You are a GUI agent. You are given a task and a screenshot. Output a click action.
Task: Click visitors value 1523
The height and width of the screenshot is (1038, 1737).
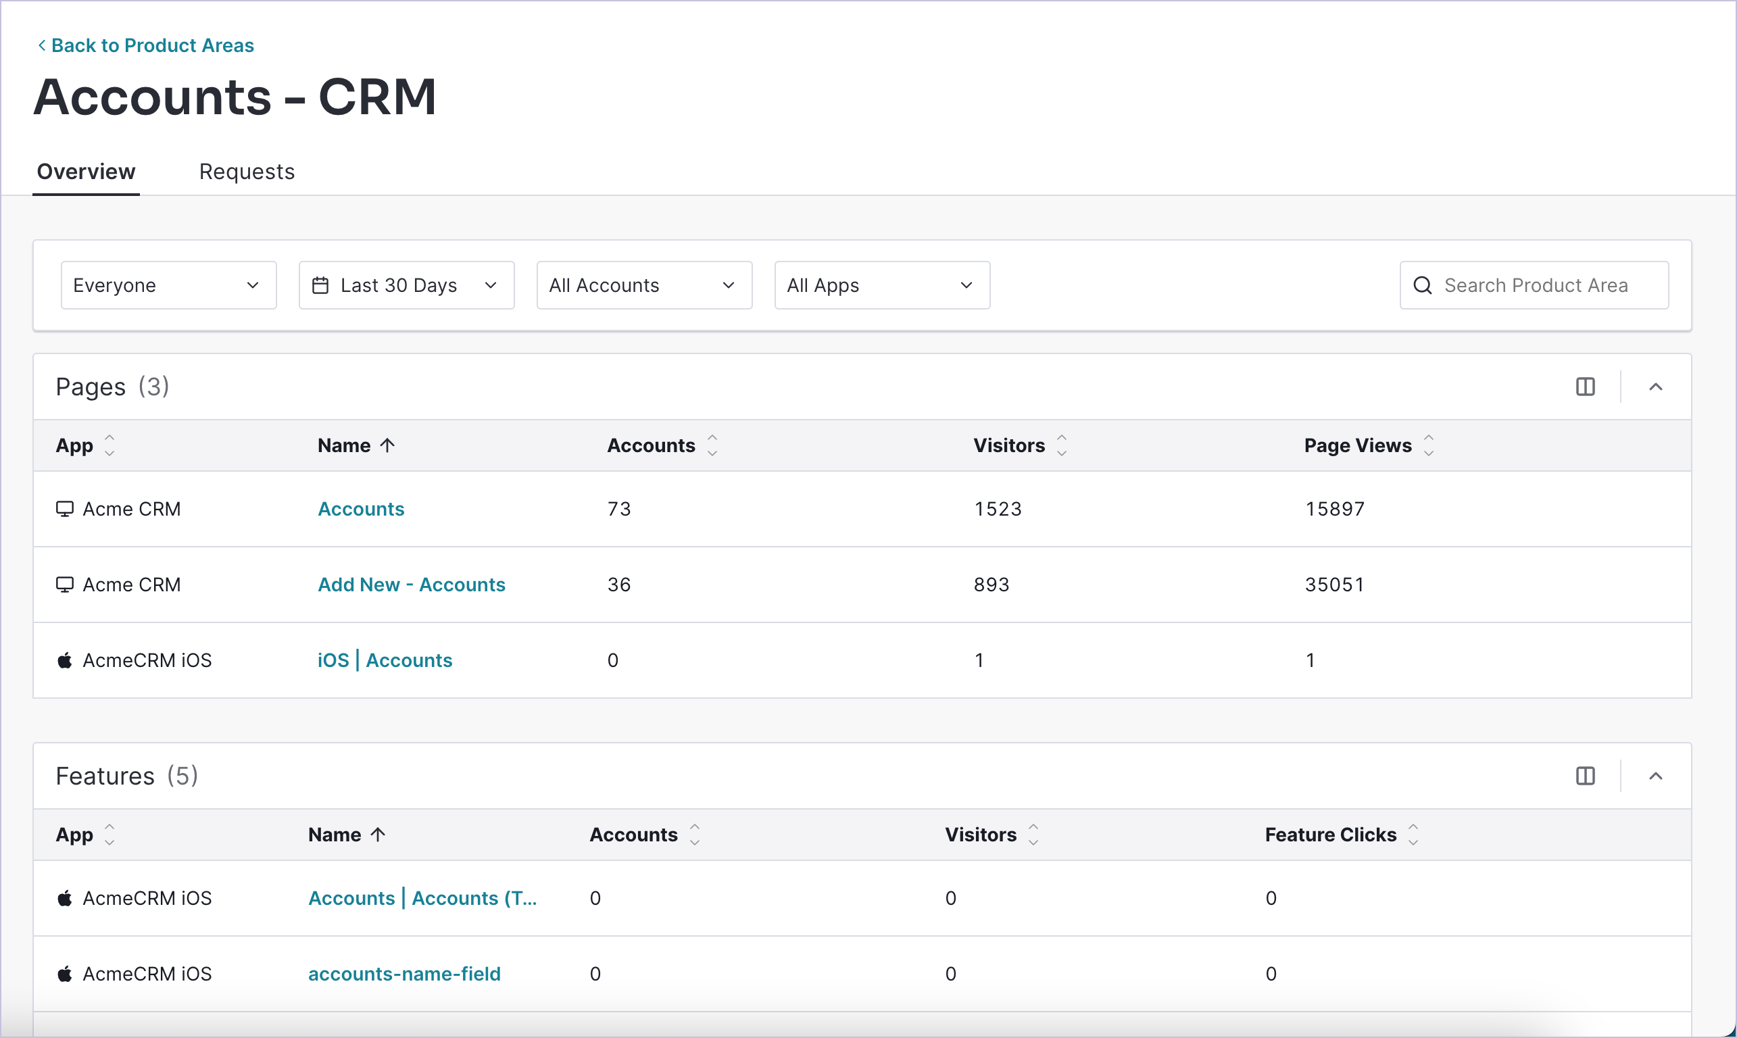(998, 510)
